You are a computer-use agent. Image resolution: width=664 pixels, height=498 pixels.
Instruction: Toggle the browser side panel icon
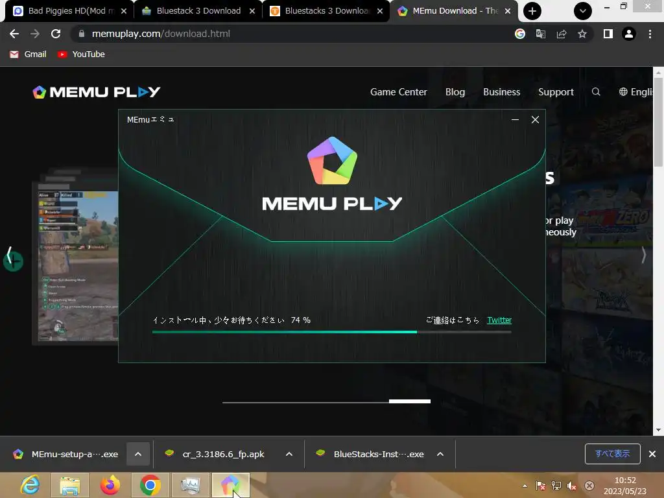(608, 34)
